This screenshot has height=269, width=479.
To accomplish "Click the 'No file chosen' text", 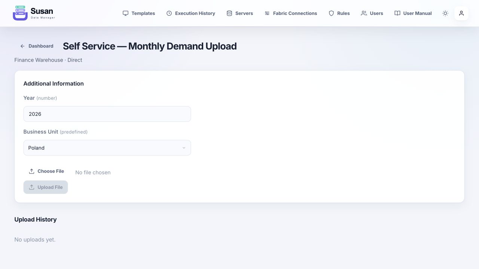I will pyautogui.click(x=93, y=172).
